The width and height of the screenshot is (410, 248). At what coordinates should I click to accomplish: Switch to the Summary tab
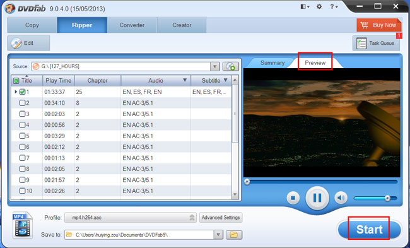coord(272,62)
